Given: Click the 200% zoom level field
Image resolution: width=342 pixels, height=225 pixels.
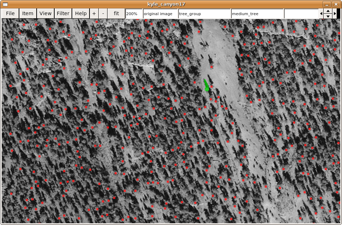Looking at the screenshot, I should 134,14.
